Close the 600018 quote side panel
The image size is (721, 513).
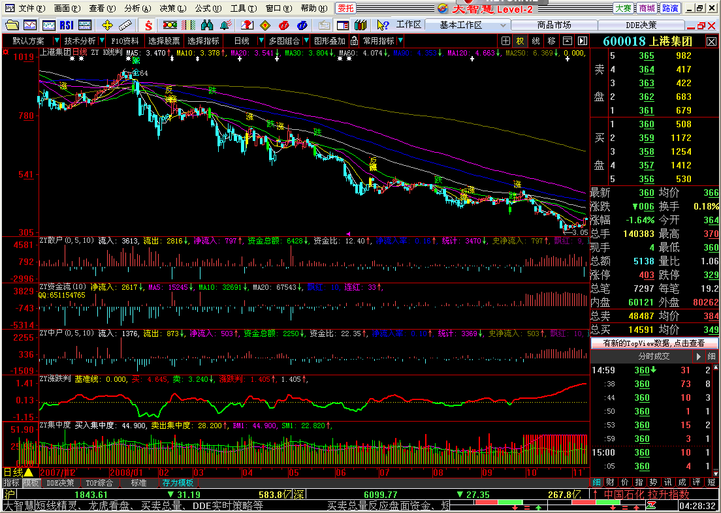click(x=711, y=41)
